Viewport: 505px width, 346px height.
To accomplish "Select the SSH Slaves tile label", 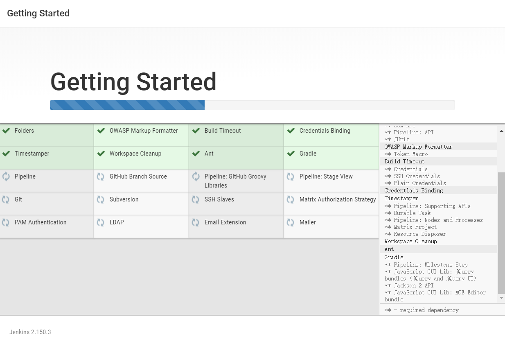I will click(x=219, y=199).
